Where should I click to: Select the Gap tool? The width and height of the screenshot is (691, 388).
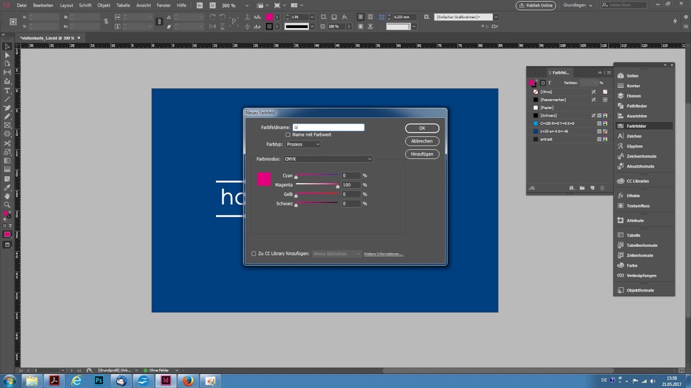[x=7, y=72]
